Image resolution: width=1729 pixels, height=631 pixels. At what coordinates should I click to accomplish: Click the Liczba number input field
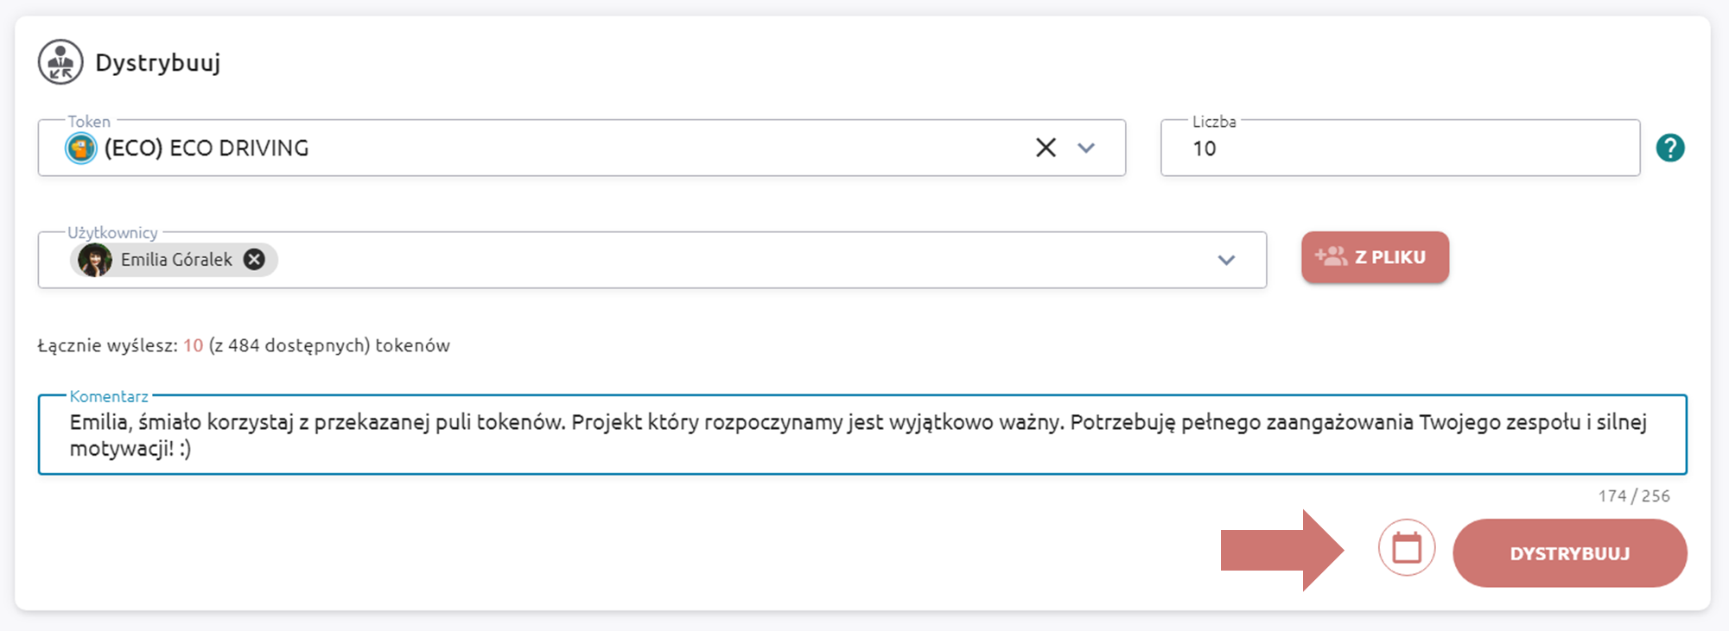click(x=1400, y=148)
